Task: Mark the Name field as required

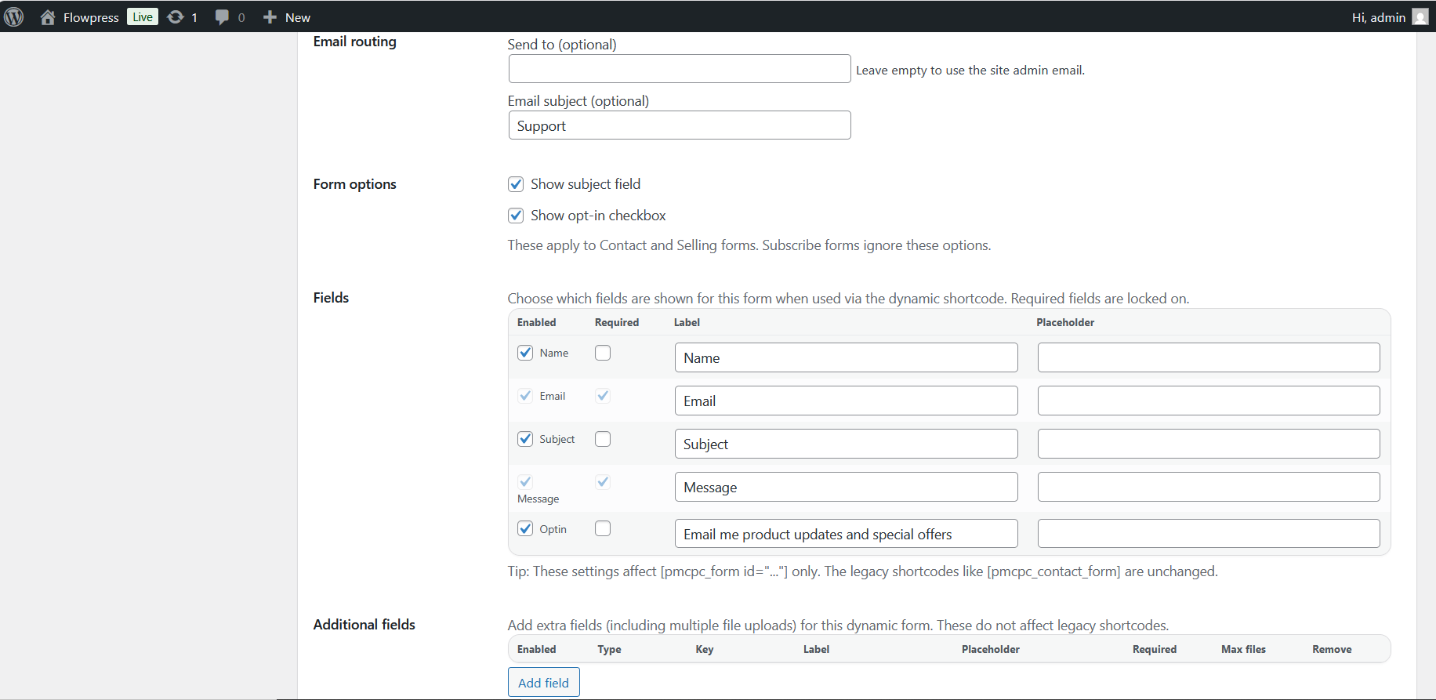Action: coord(603,353)
